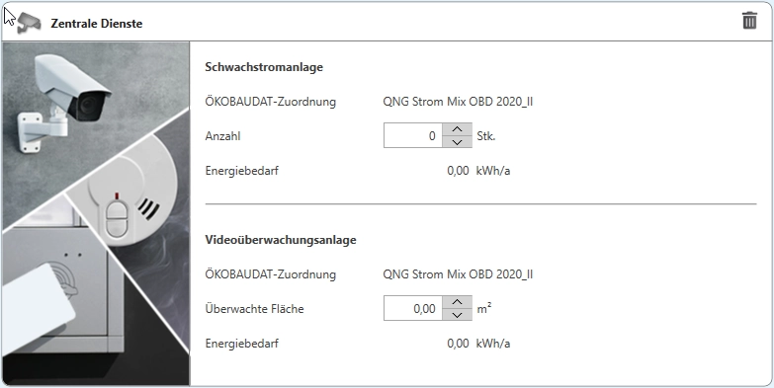The width and height of the screenshot is (774, 388).
Task: Delete the Zentrale Dienste entry with trash icon
Action: (749, 21)
